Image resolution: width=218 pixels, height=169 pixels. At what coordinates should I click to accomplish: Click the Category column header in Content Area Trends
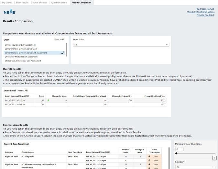(x=9, y=152)
